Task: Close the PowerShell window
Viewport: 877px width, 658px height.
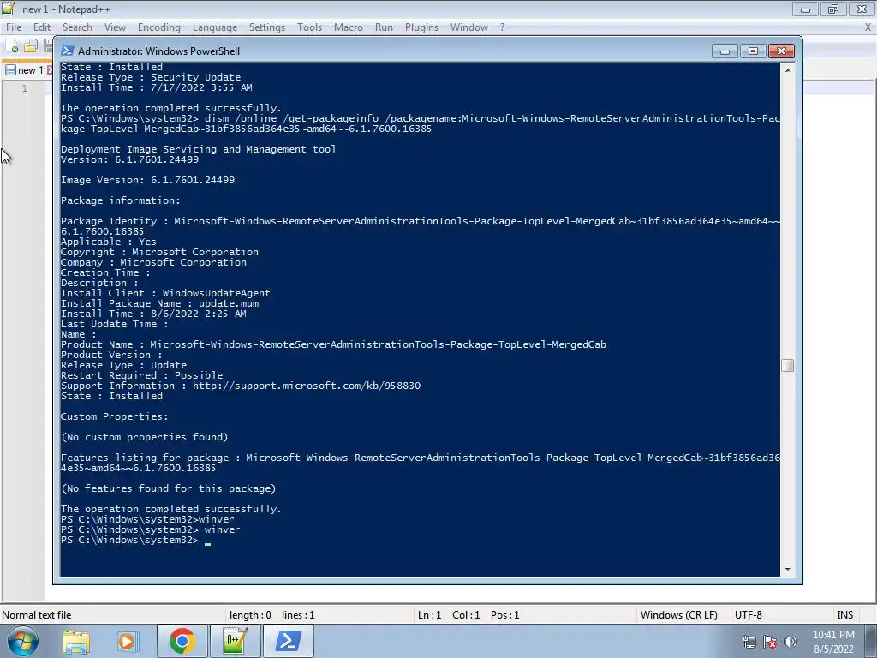Action: (781, 51)
